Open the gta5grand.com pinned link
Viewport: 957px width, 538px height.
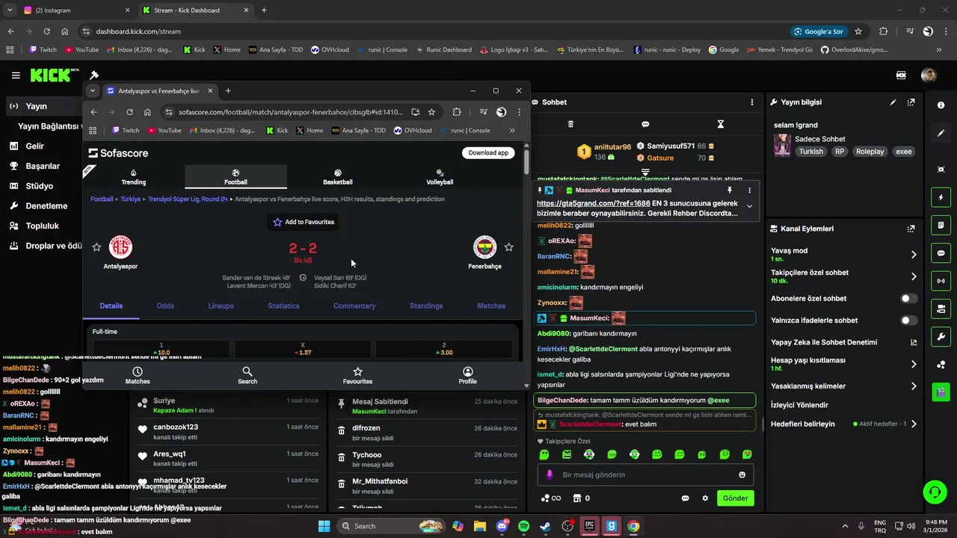point(594,202)
